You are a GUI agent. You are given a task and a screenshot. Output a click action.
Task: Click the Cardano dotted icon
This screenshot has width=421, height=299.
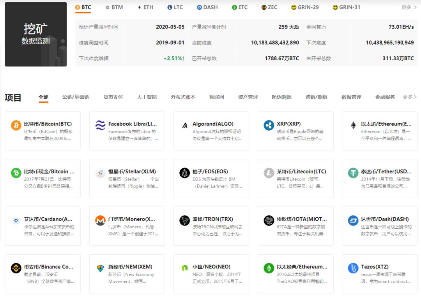[16, 220]
